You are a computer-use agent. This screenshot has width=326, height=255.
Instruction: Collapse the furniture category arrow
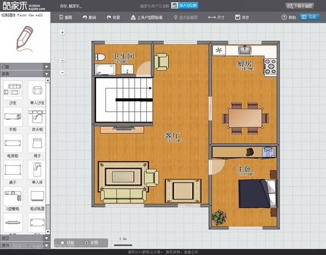[46, 74]
